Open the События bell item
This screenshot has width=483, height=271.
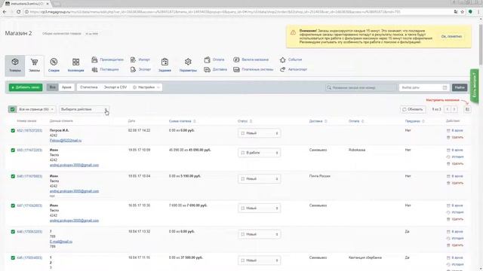(291, 59)
